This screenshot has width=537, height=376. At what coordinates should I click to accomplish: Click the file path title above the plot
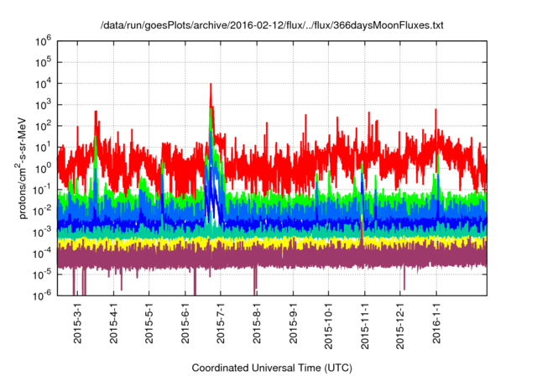(268, 26)
